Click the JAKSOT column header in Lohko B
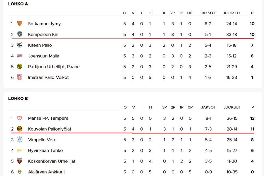Viewport: 264px width, 176px height. point(208,107)
